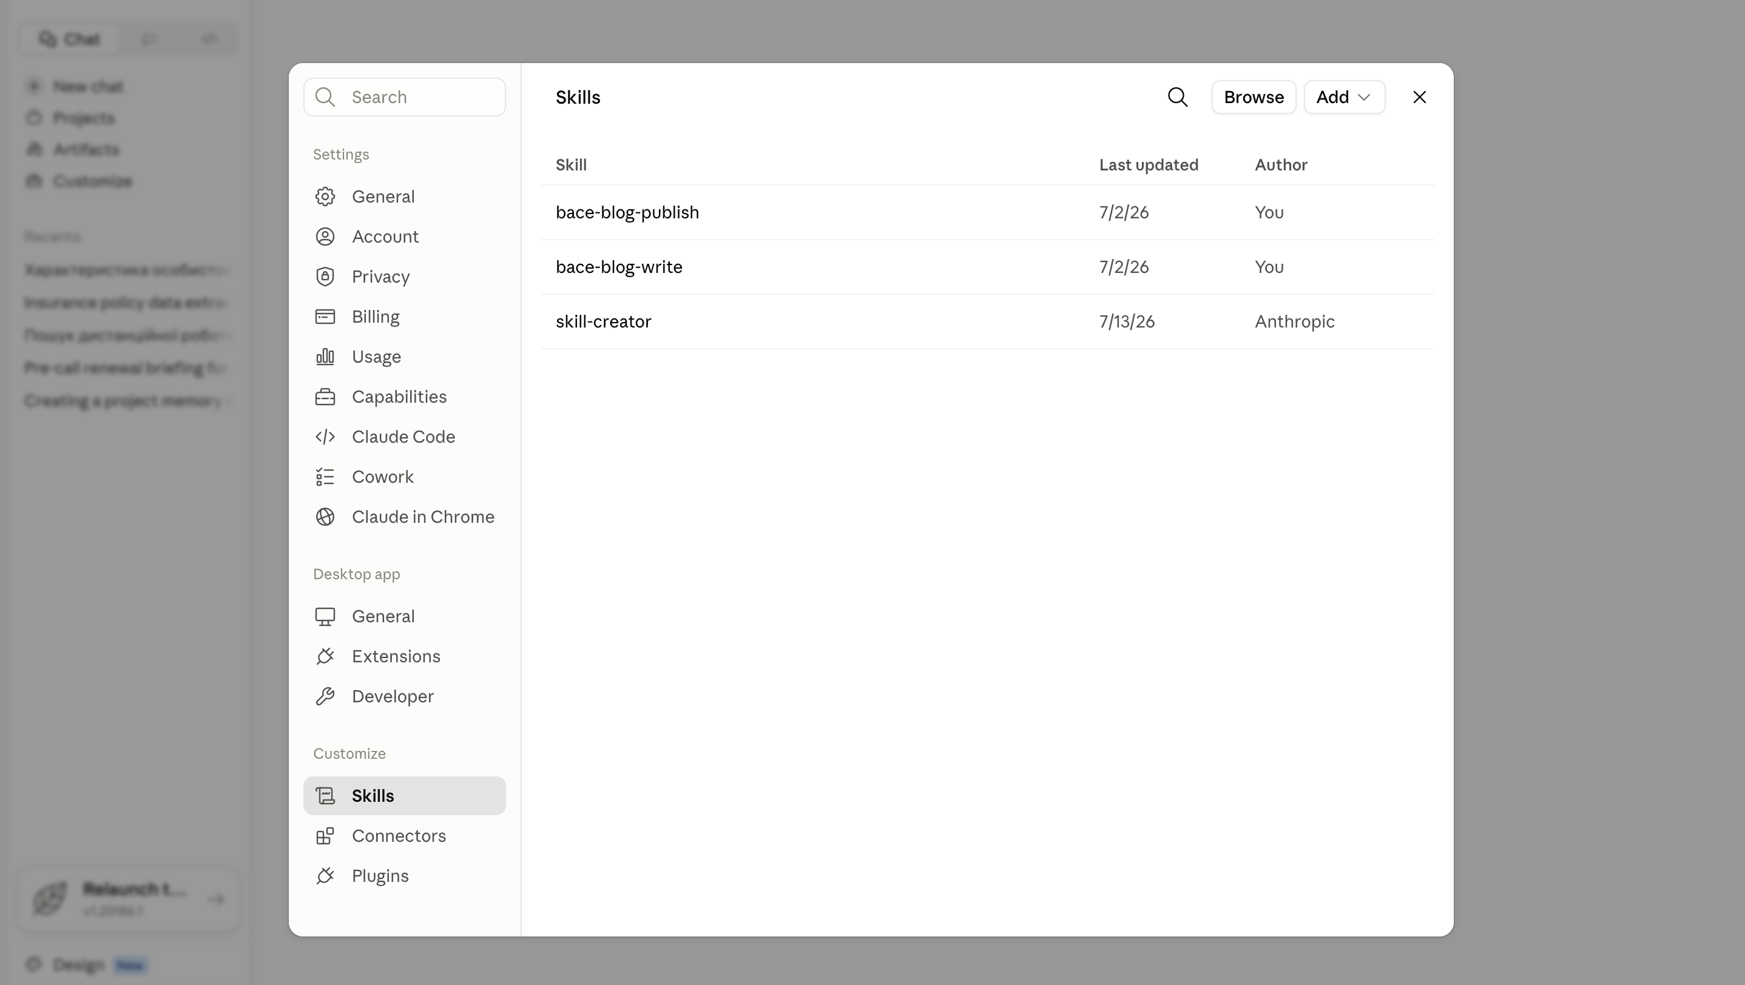
Task: Open the Cowork checklist icon
Action: click(325, 477)
